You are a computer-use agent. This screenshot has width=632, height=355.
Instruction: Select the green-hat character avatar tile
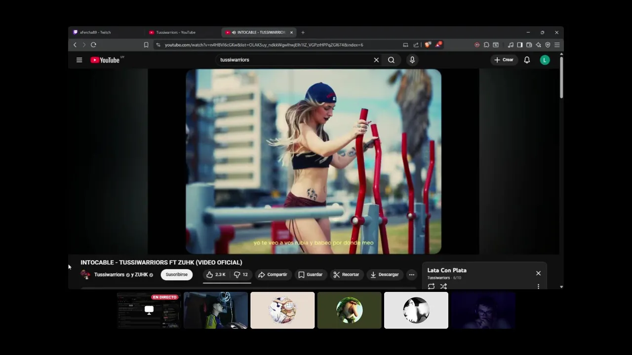coord(349,310)
